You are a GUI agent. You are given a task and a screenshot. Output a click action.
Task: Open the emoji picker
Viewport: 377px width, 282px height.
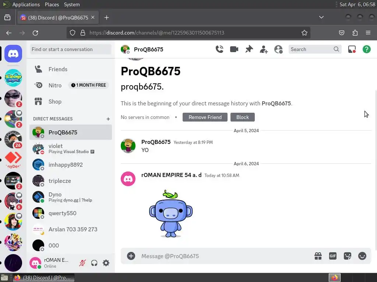click(x=362, y=256)
